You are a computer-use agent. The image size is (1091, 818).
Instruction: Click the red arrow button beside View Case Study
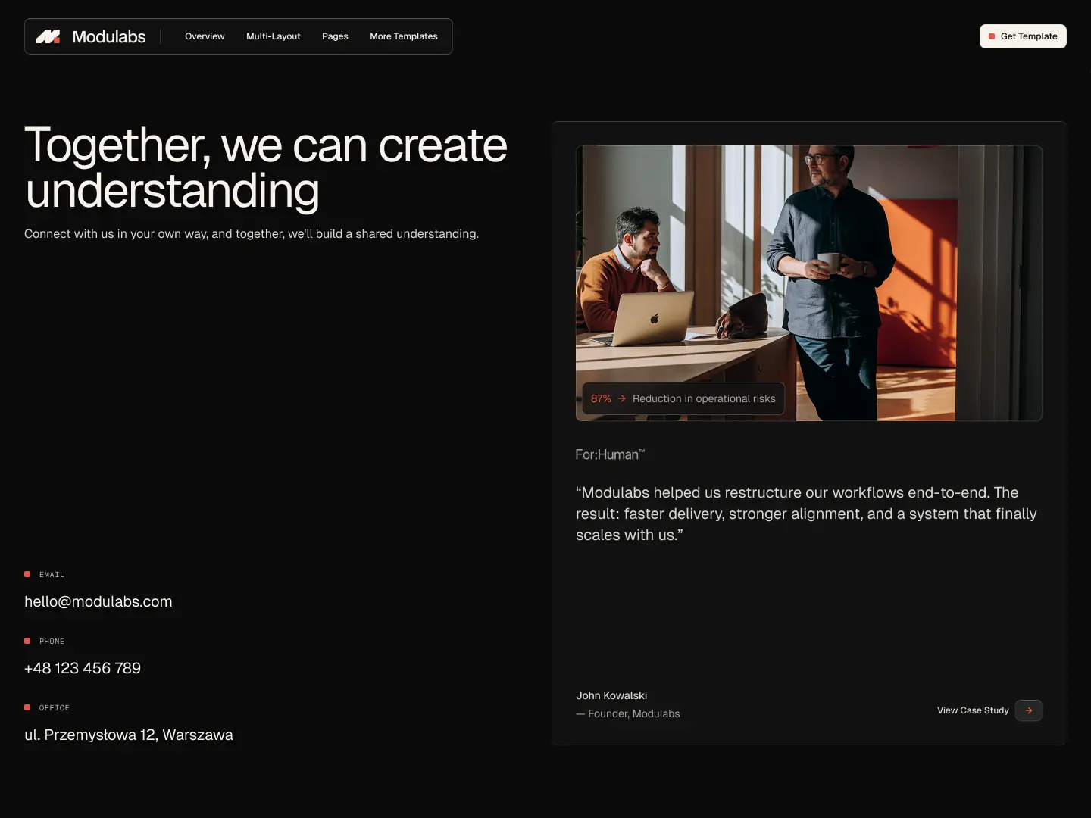(1028, 710)
